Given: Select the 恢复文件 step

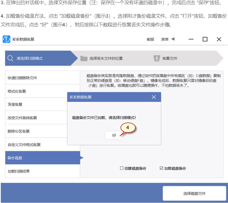Looking at the screenshot, I should tap(170, 58).
